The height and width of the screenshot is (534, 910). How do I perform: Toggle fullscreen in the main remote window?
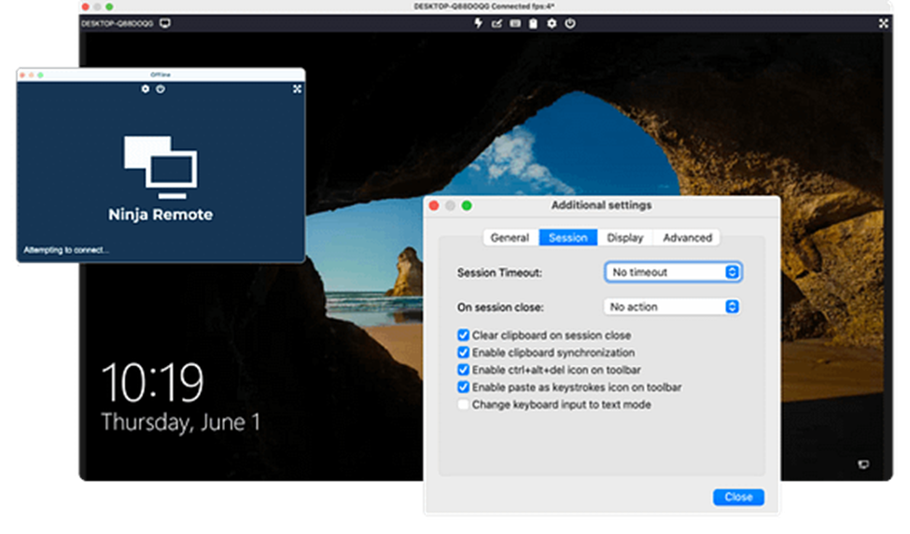point(883,23)
